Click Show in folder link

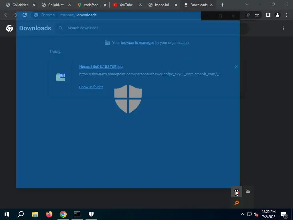pyautogui.click(x=91, y=87)
